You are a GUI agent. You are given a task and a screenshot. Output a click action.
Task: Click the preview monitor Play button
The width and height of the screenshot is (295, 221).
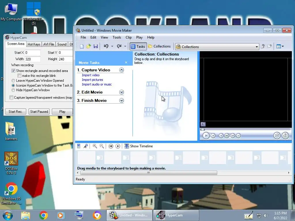[206, 136]
